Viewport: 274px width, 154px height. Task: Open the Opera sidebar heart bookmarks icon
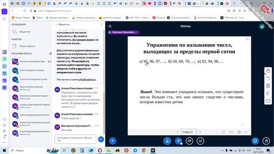pyautogui.click(x=4, y=119)
